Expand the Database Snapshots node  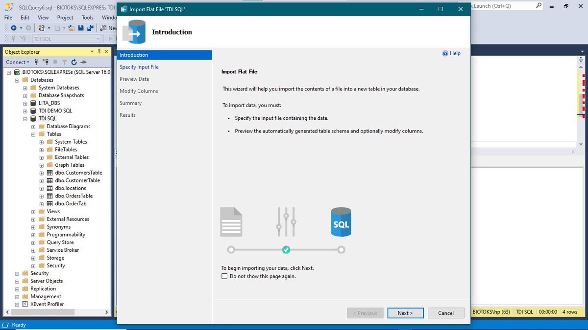[x=25, y=95]
